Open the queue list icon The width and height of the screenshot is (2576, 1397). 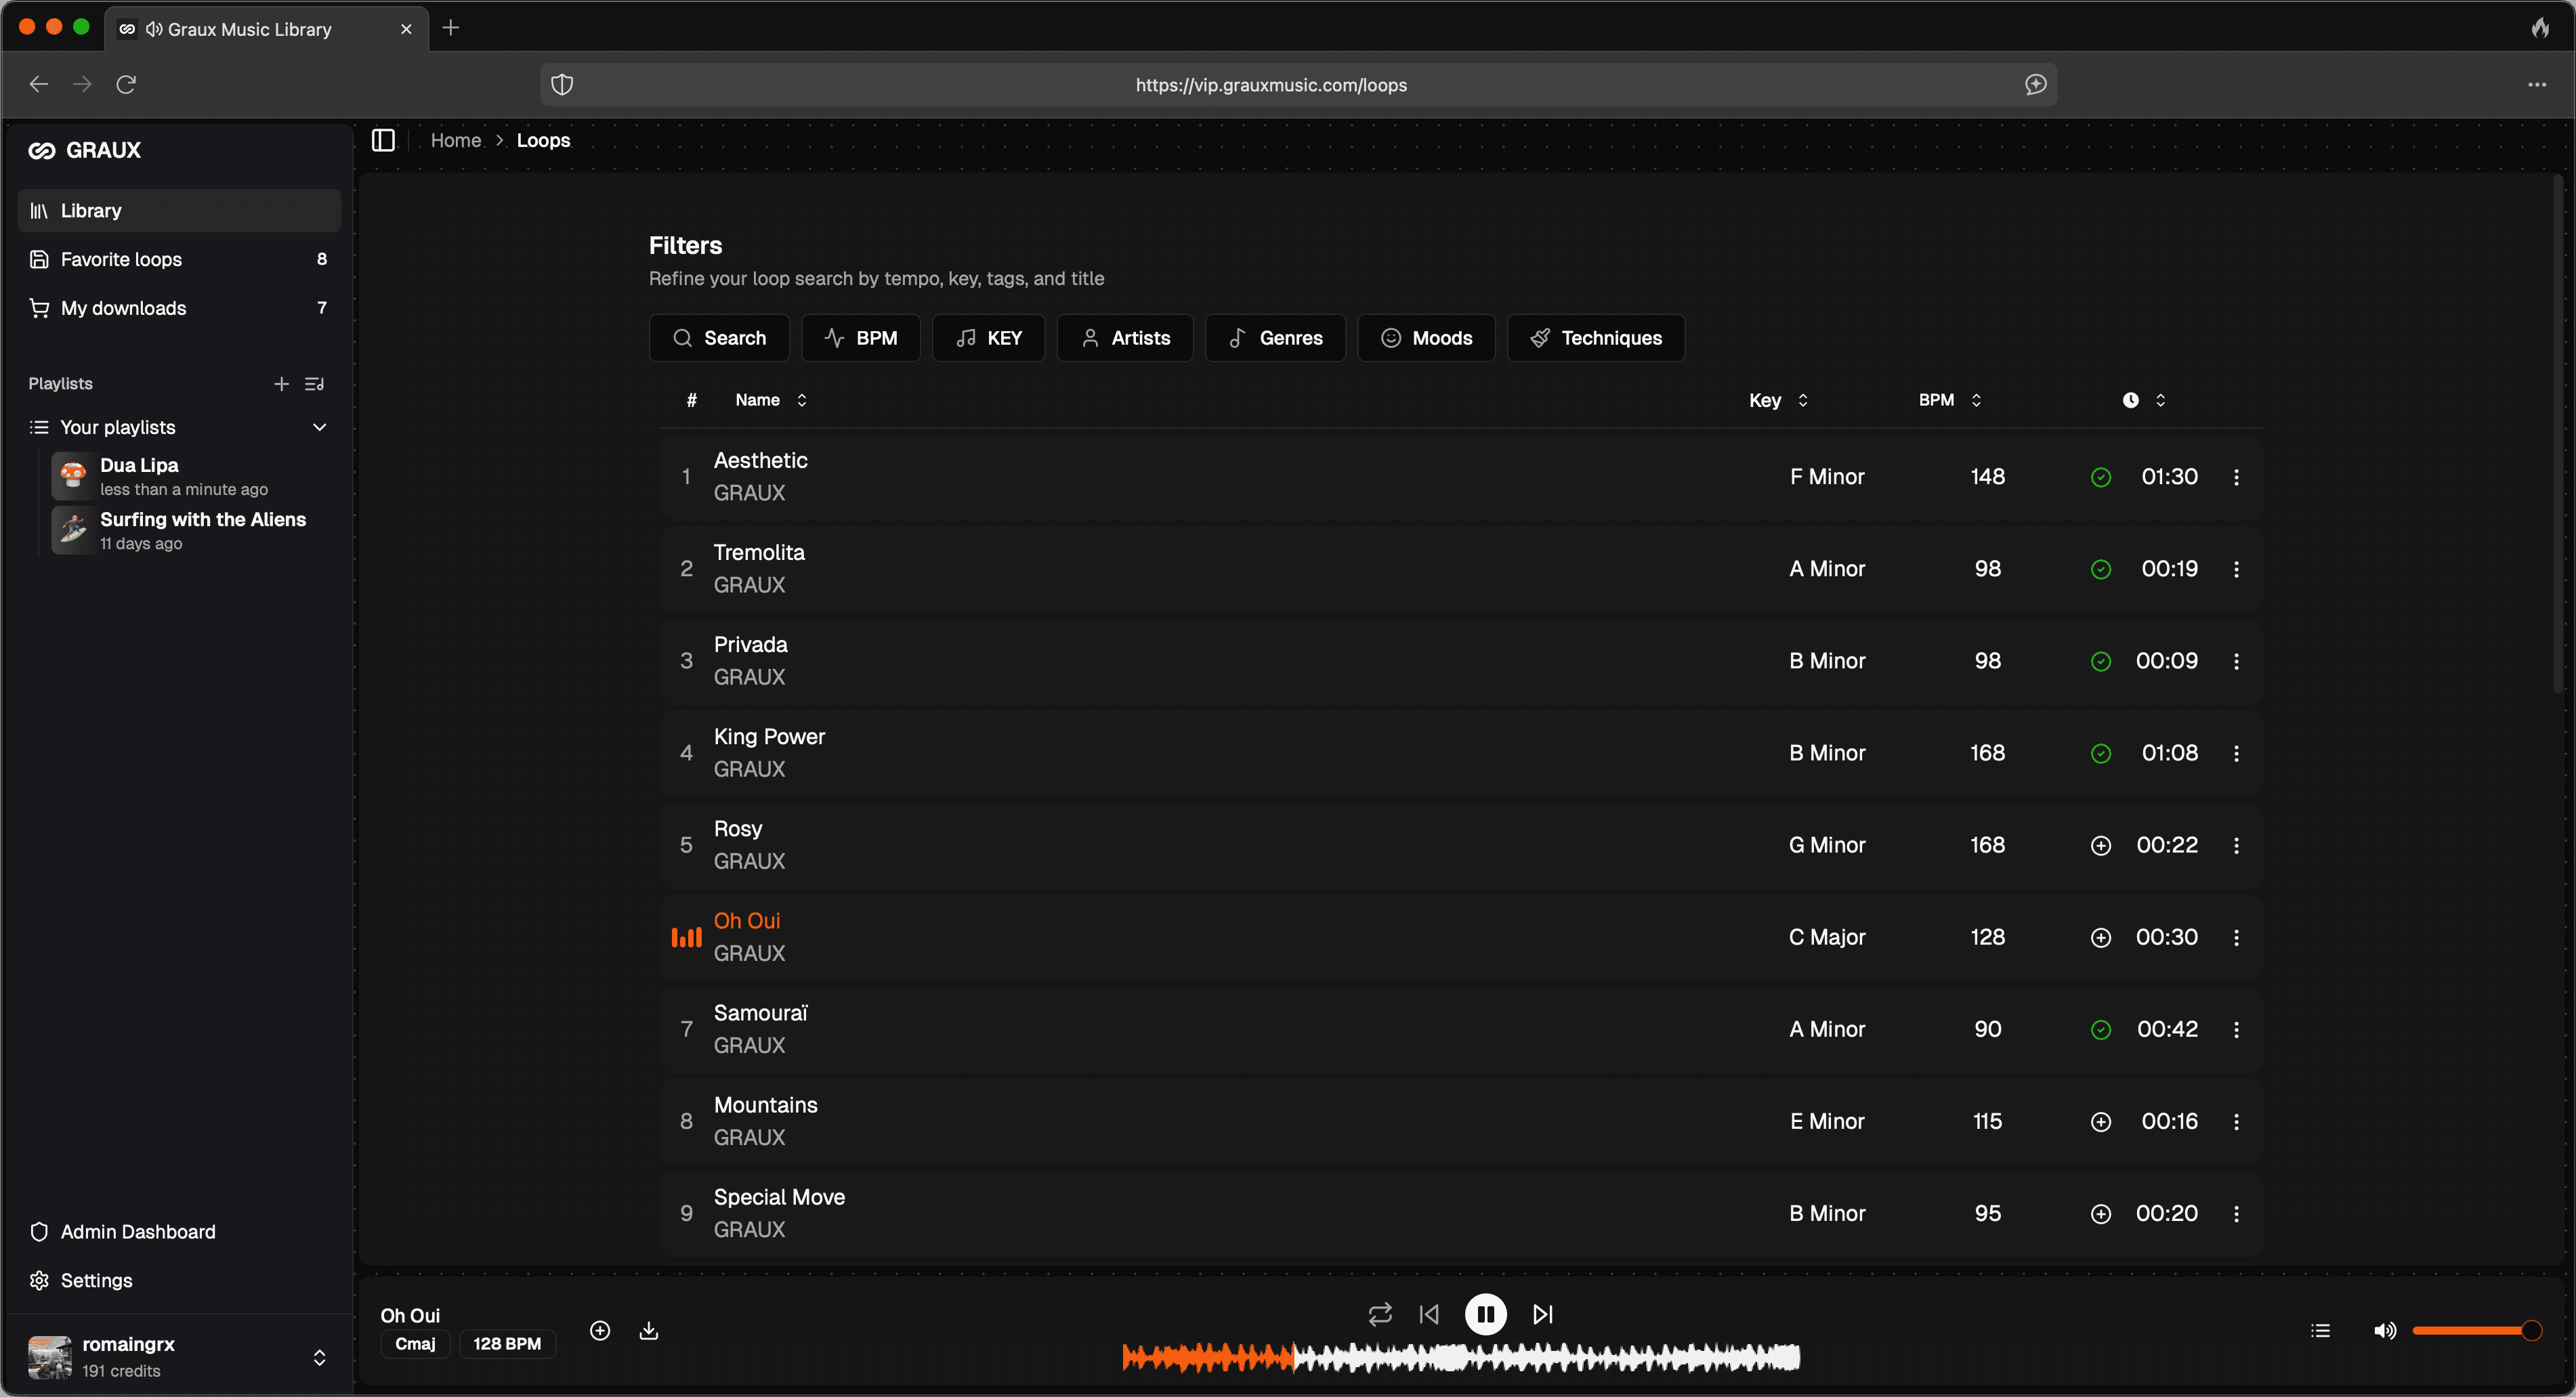click(2321, 1330)
